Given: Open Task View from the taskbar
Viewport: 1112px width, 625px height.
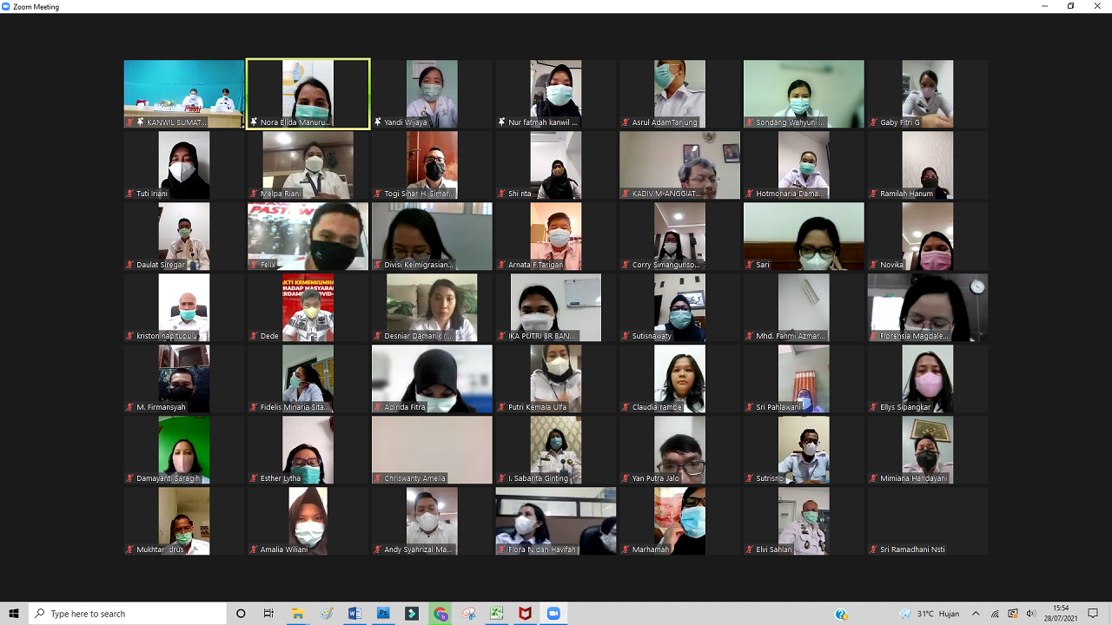Looking at the screenshot, I should 269,614.
